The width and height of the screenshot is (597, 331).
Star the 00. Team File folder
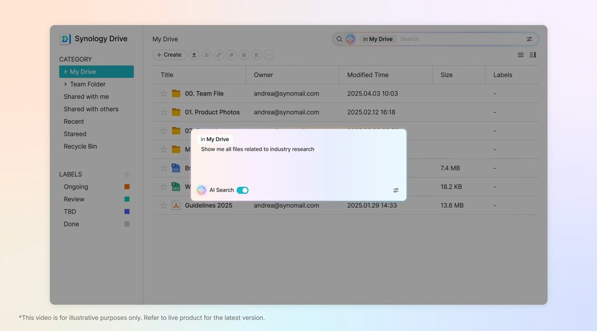tap(164, 94)
